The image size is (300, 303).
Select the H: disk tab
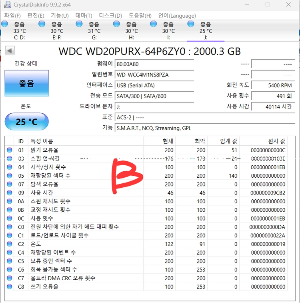[131, 30]
